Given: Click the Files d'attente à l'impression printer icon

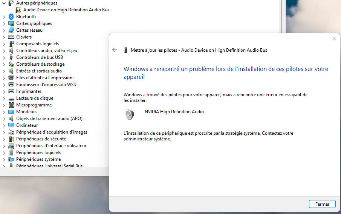Looking at the screenshot, I should pos(11,78).
